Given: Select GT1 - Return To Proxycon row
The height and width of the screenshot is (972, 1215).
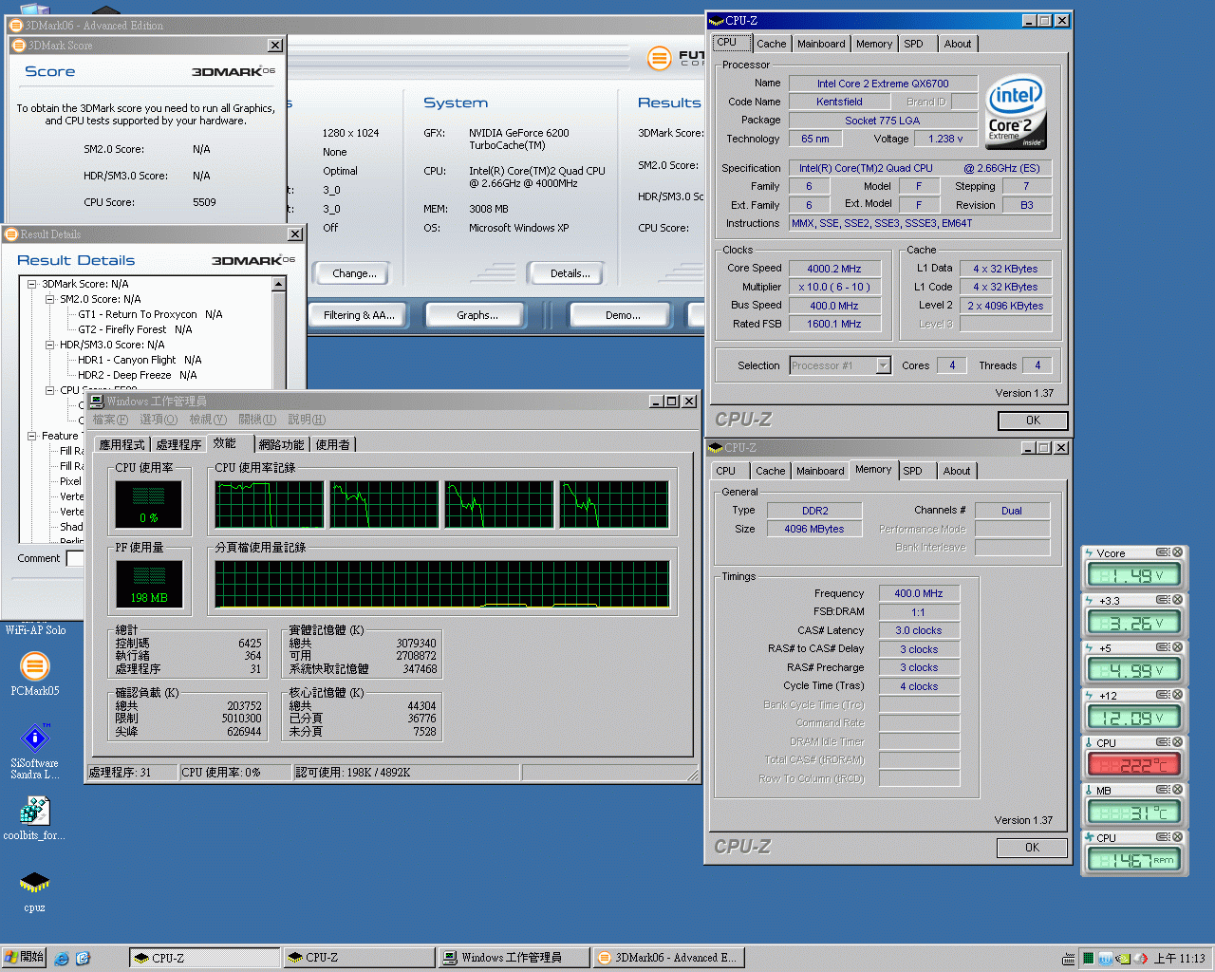Looking at the screenshot, I should coord(150,314).
